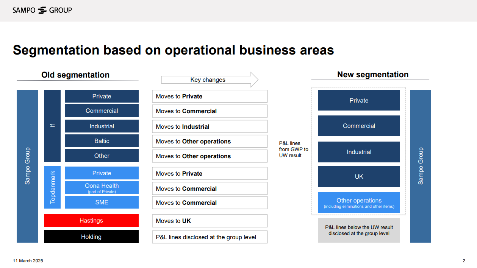The image size is (477, 268).
Task: Click the Sampo Group logo in the header
Action: pyautogui.click(x=42, y=10)
